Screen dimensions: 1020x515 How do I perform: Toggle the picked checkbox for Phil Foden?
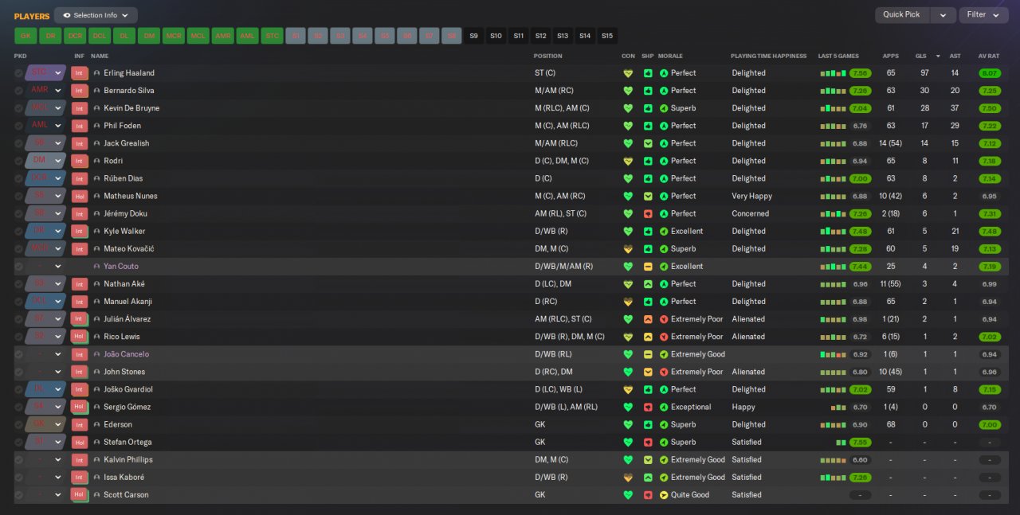[18, 126]
